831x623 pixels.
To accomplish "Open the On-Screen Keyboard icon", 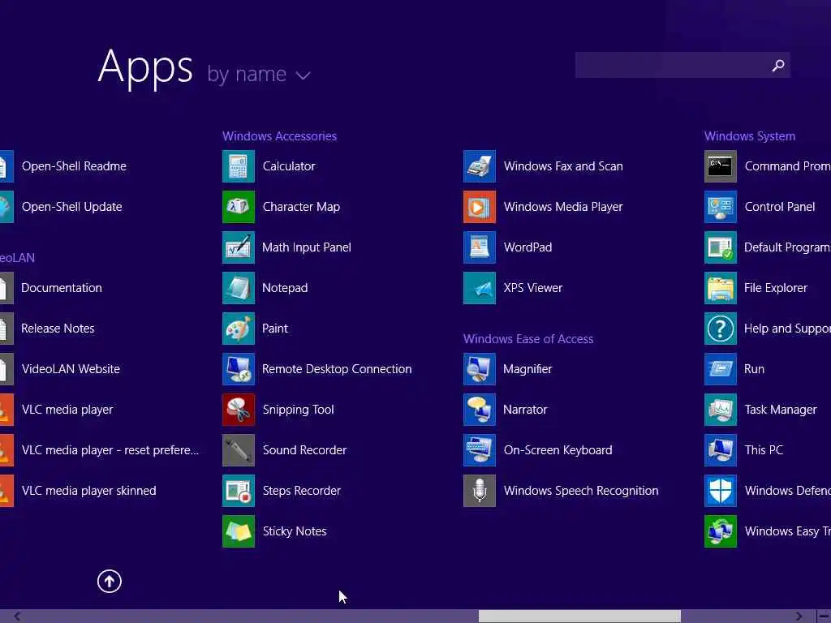I will 480,449.
